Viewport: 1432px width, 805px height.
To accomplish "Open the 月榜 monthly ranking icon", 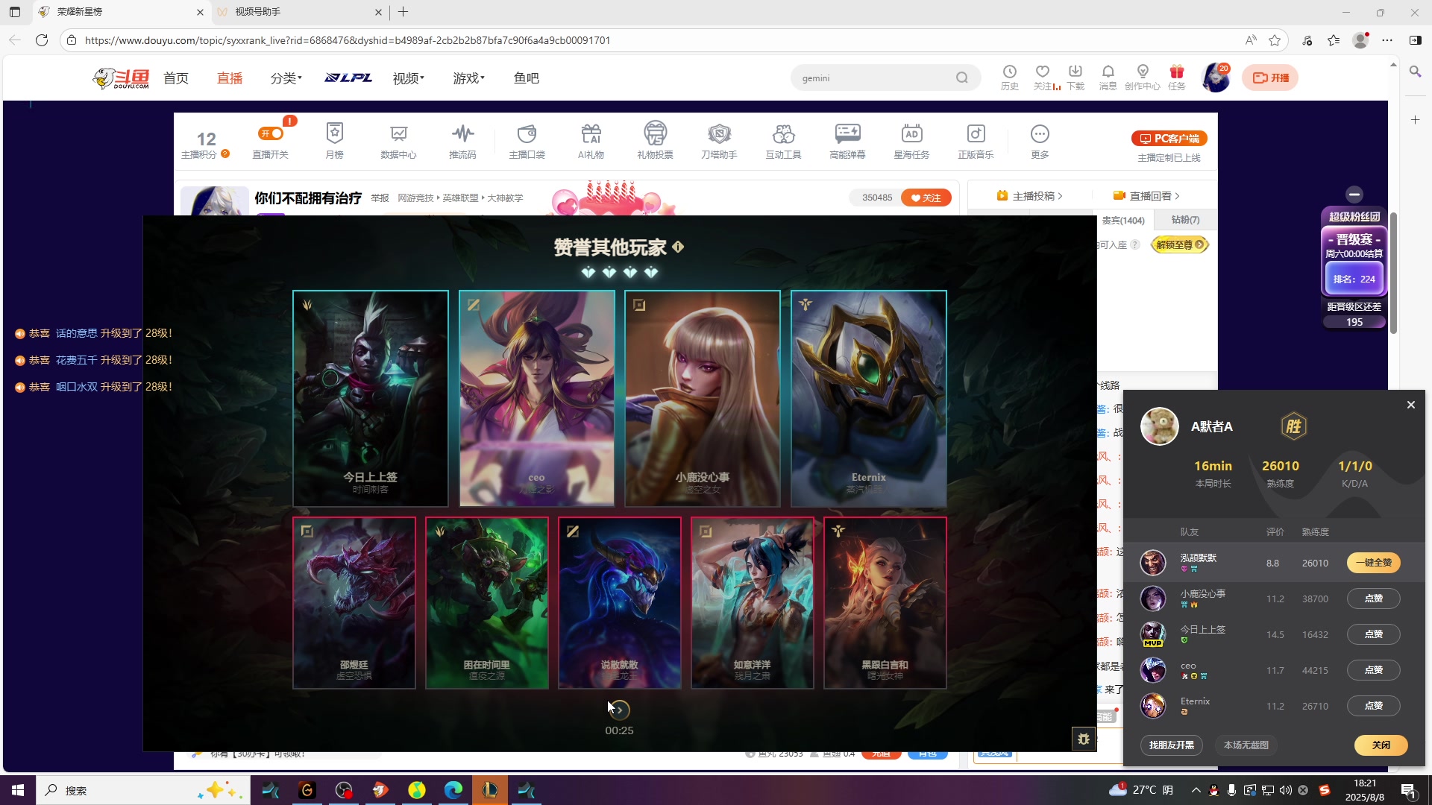I will pos(334,141).
